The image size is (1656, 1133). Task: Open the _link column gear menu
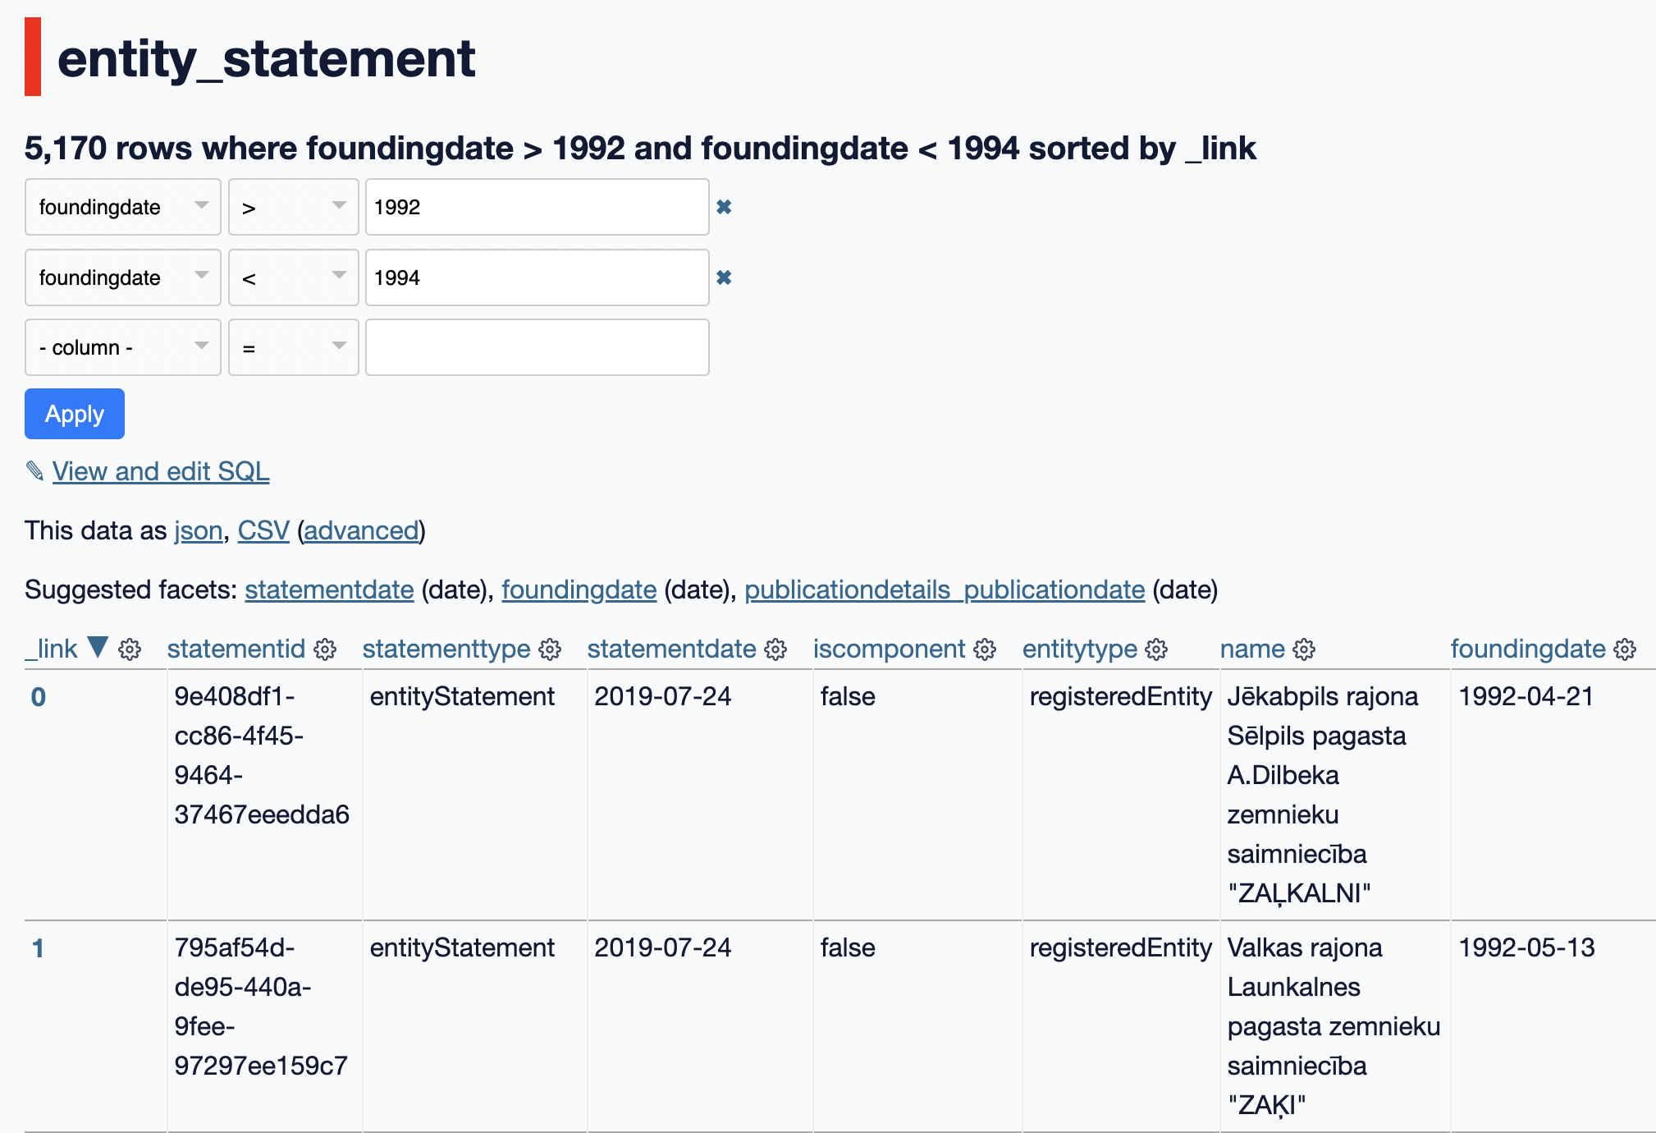coord(130,649)
